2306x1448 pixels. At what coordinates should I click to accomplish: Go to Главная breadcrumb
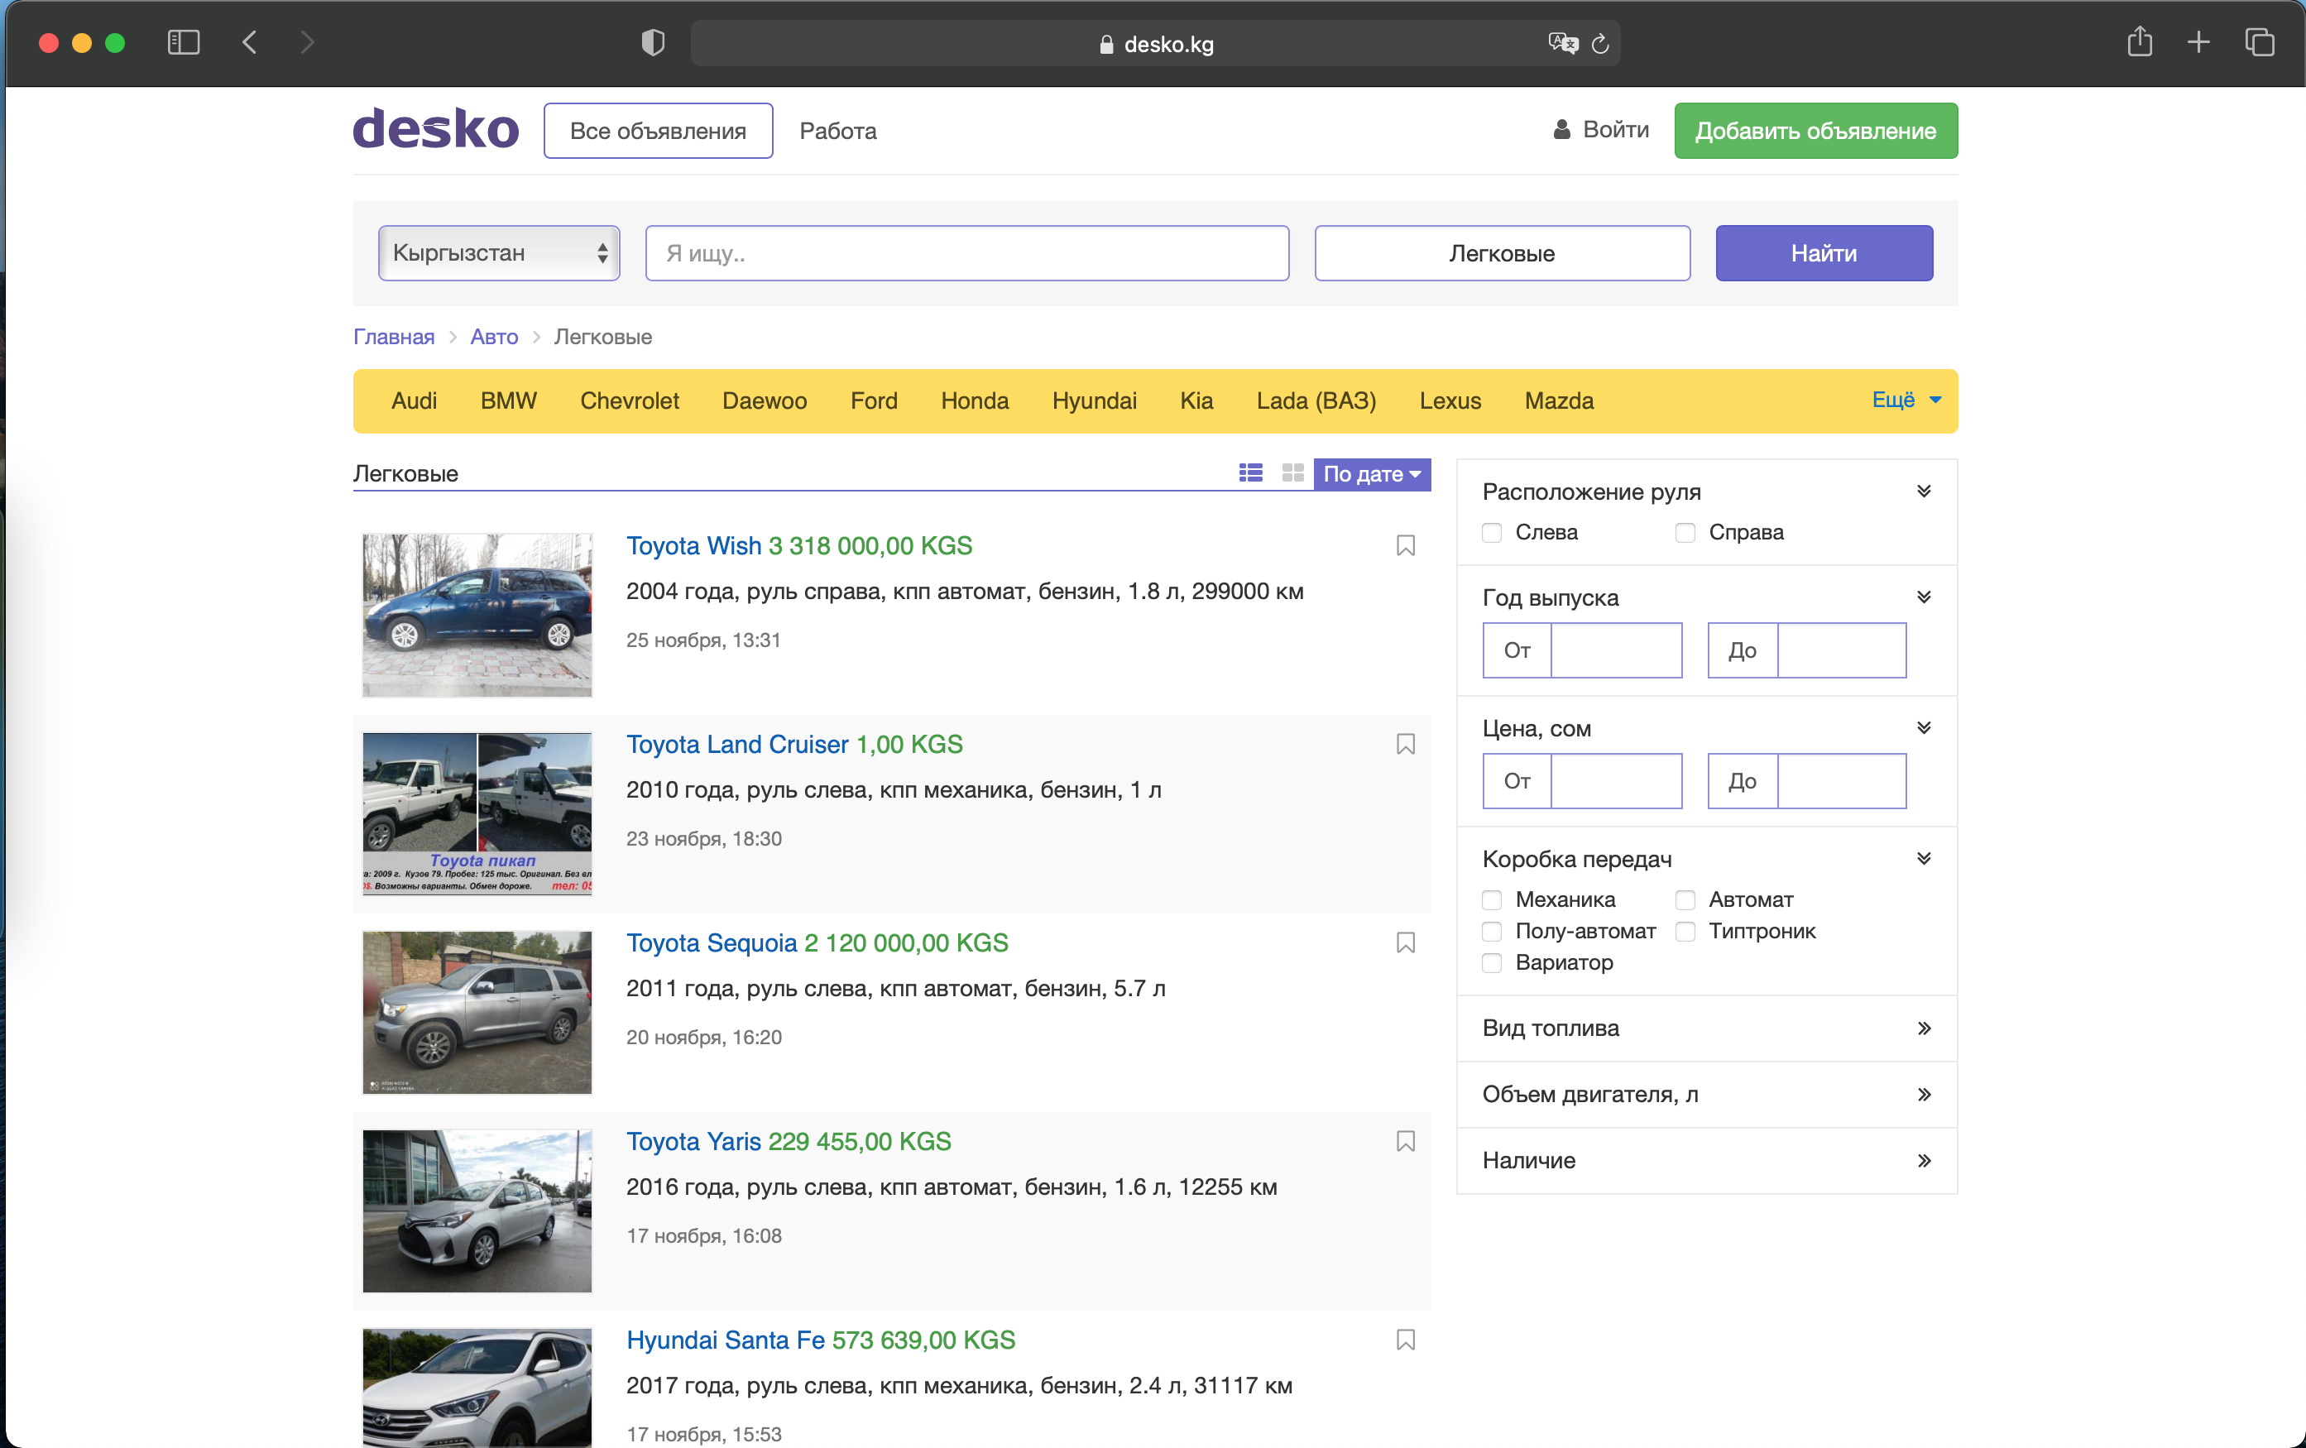394,336
